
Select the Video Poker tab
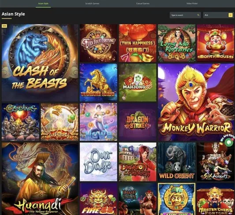[192, 4]
